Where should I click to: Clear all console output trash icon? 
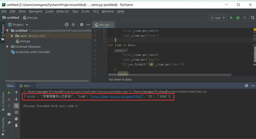pyautogui.click(x=16, y=125)
